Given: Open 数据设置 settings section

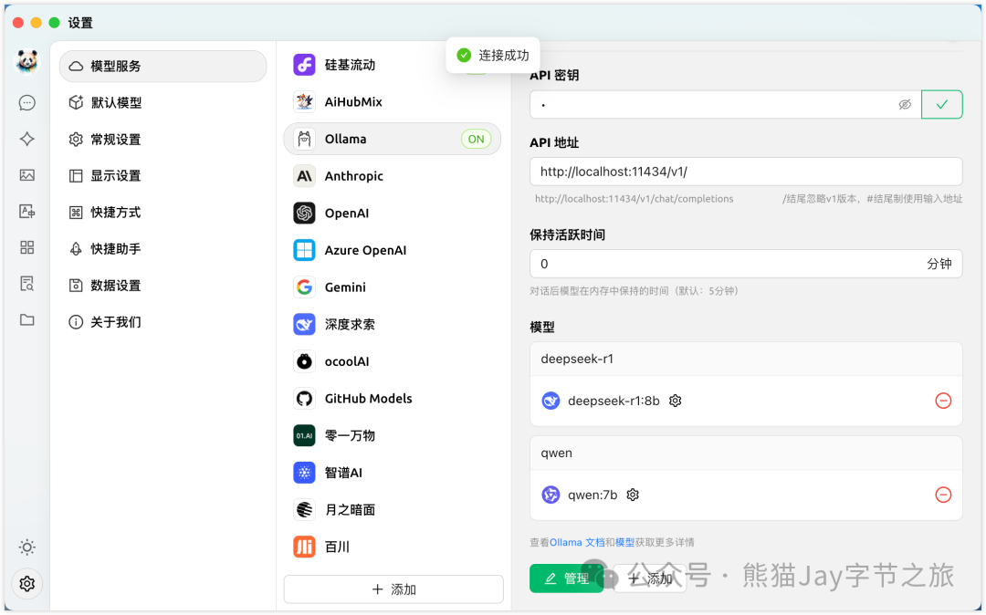Looking at the screenshot, I should click(x=163, y=286).
